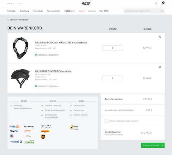Remove the ABUS Kettenschloss item

click(x=160, y=37)
